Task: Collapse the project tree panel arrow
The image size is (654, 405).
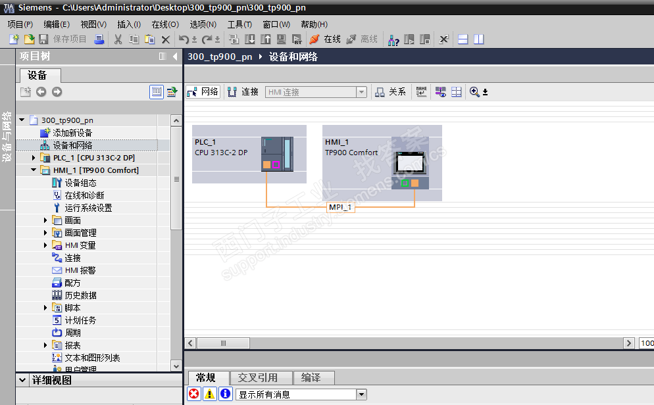Action: [175, 57]
